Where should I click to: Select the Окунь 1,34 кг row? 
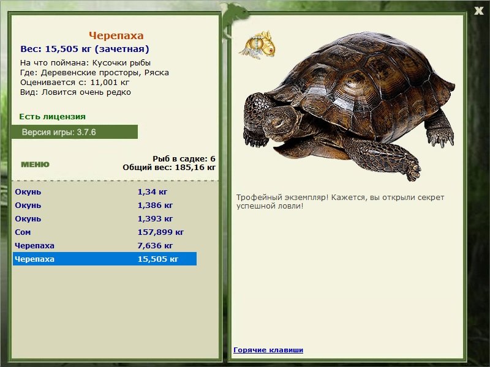tap(105, 191)
